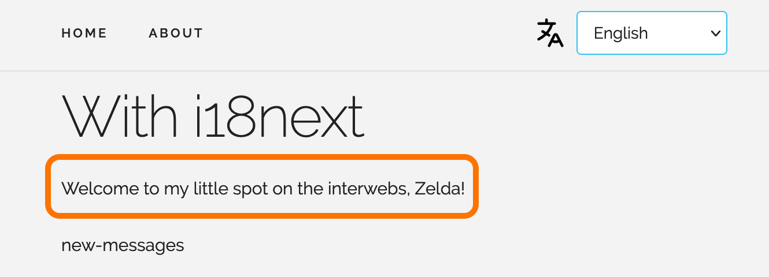
Task: Click "English" text in the language selector
Action: [620, 33]
